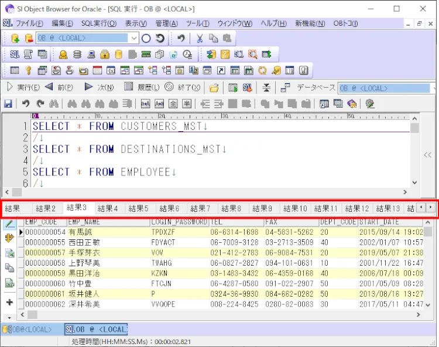439x347 pixels.
Task: Click the plus add row icon beside grid
Action: coord(9,302)
